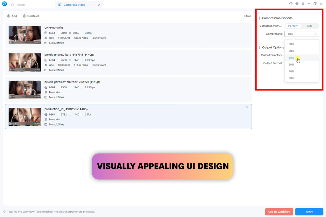Select Size compress method

click(x=310, y=26)
